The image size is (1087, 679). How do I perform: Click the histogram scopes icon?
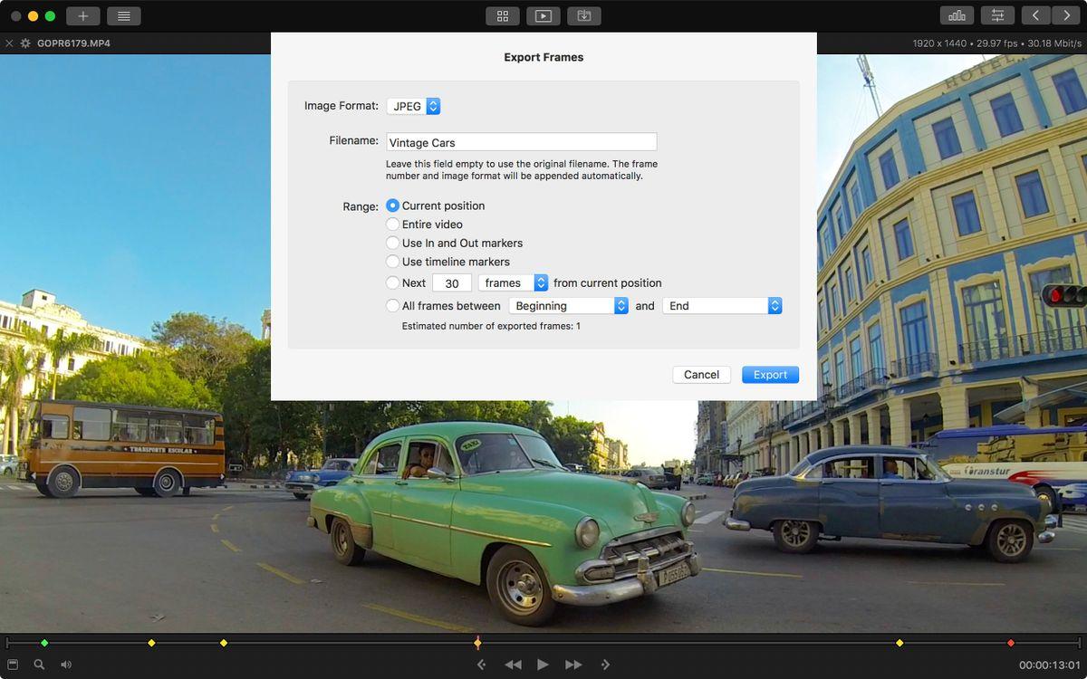(957, 15)
